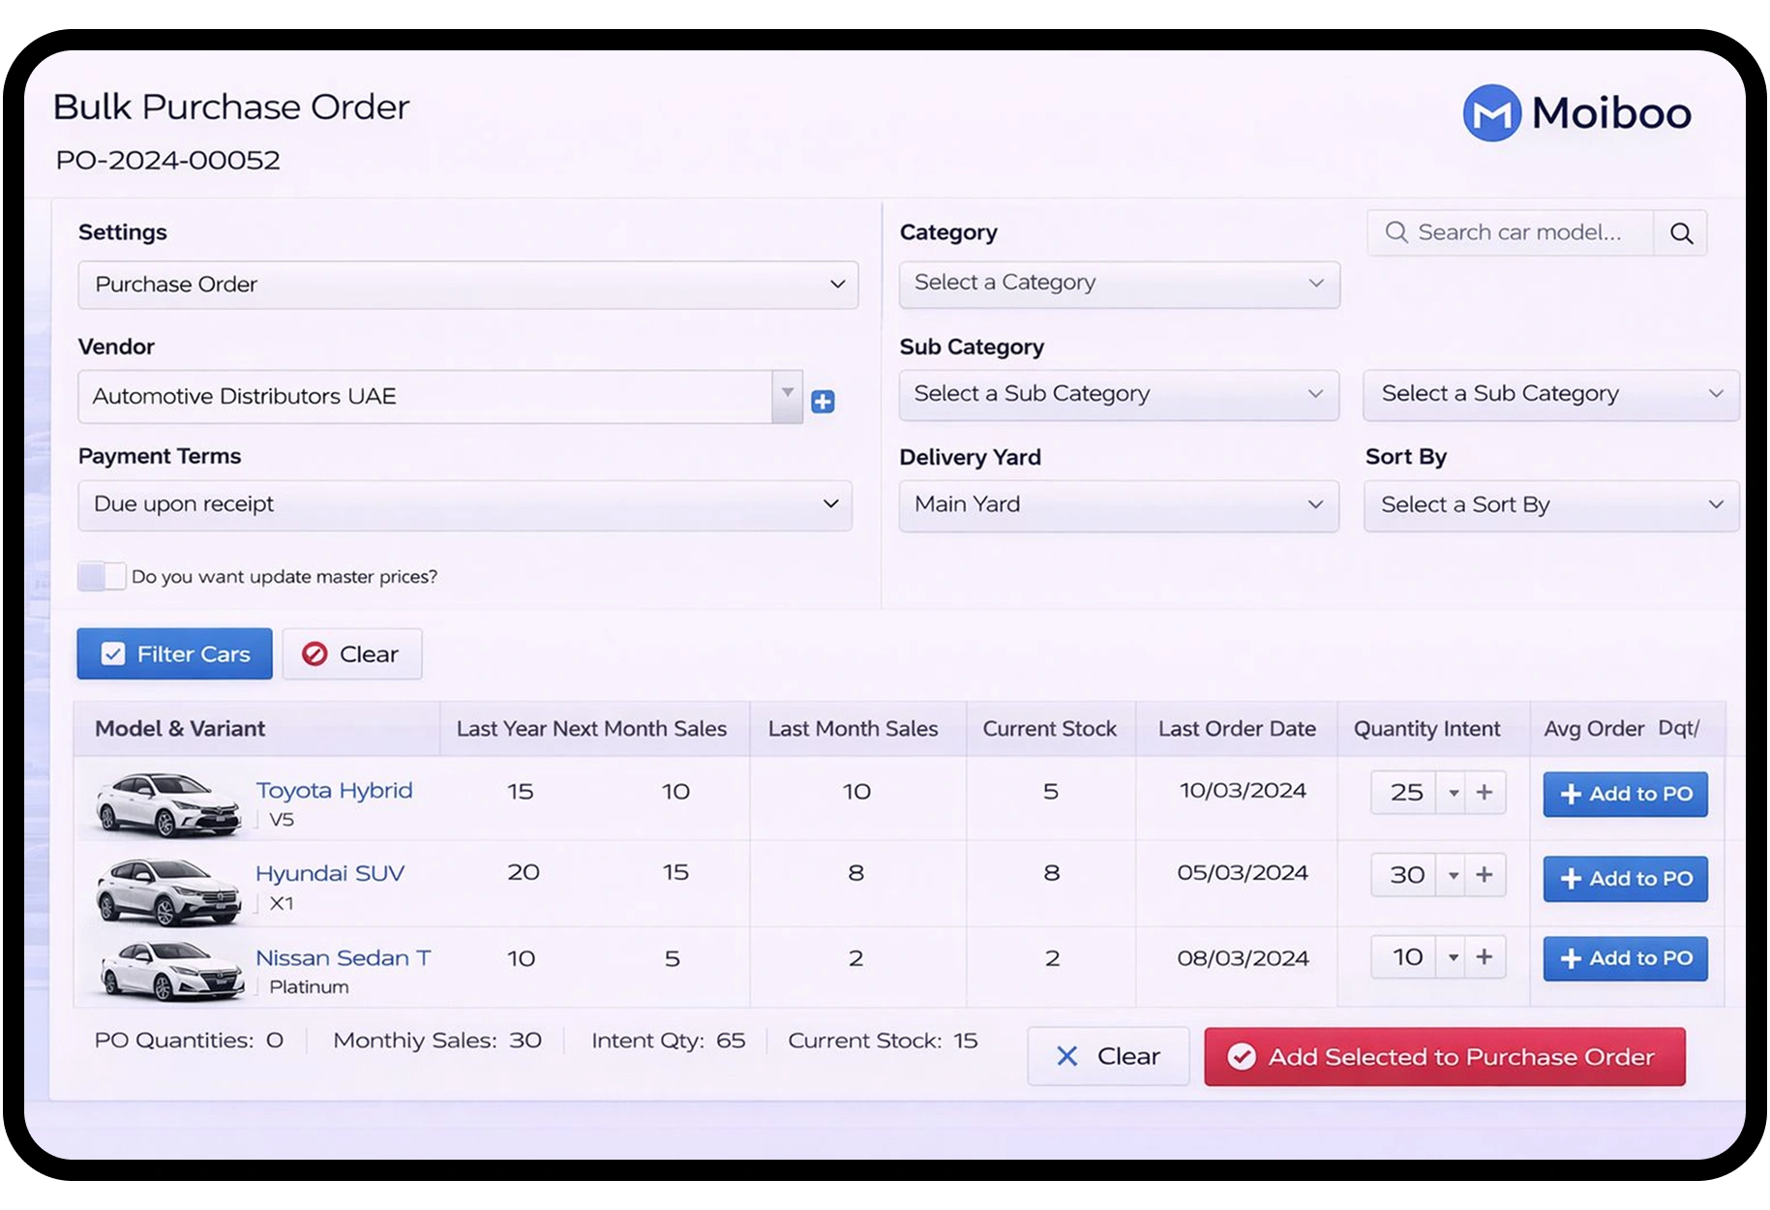
Task: Click the Nissan Sedan T car thumbnail
Action: [171, 971]
